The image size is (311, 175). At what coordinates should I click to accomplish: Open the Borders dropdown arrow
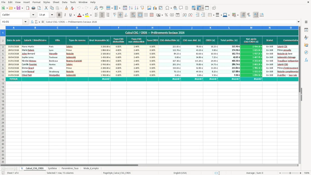click(x=213, y=15)
